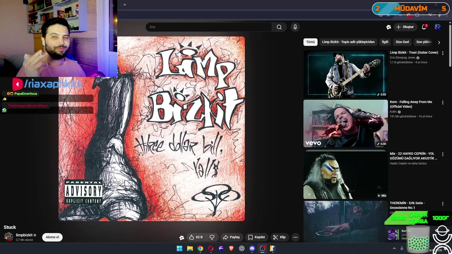Open the more actions ellipsis menu
452x254 pixels.
click(296, 237)
